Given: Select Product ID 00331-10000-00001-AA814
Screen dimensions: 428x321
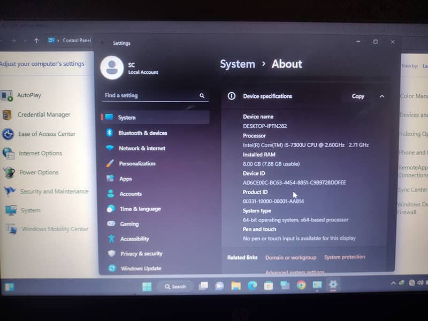Looking at the screenshot, I should coord(273,201).
